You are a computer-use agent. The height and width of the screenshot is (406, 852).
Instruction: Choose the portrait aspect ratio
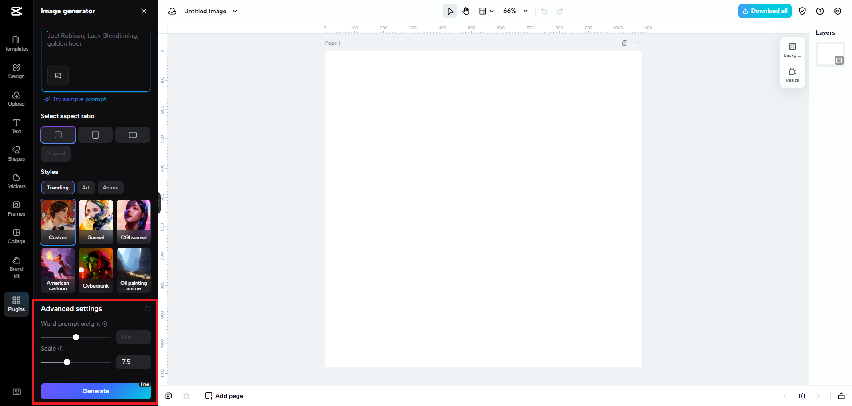[95, 135]
